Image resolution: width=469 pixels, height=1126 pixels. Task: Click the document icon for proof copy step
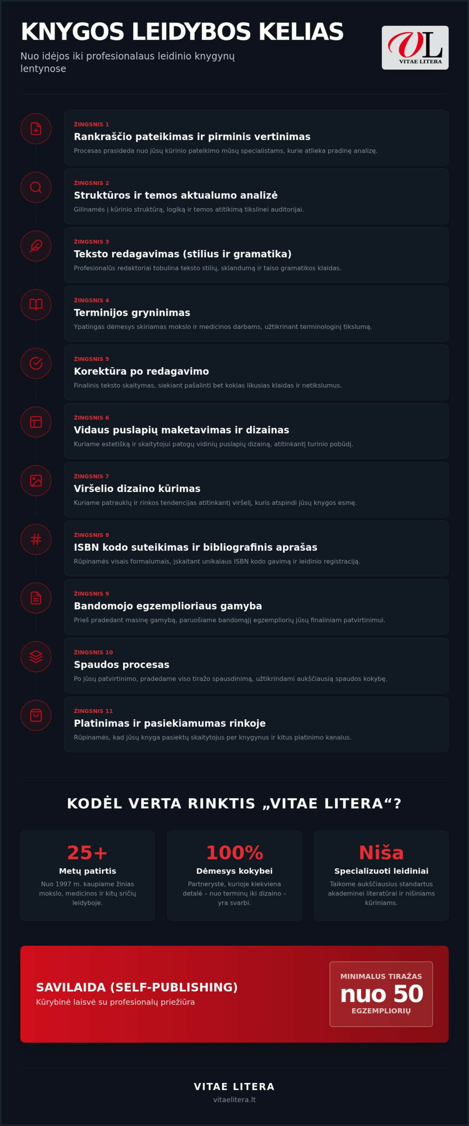tap(36, 598)
